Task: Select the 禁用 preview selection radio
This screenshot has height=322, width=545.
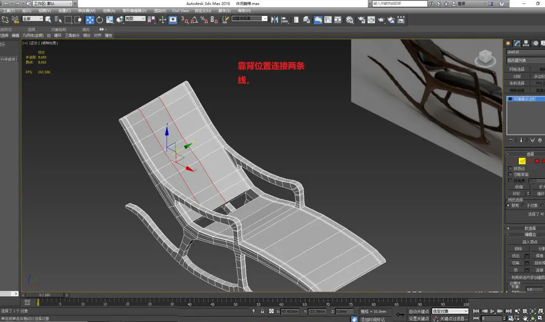Action: 509,205
